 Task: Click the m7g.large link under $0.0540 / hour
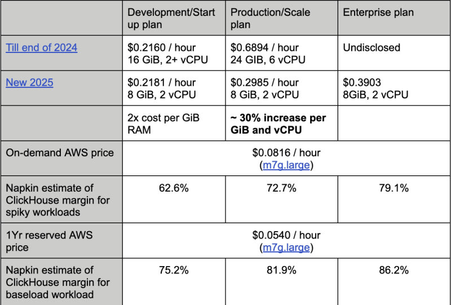point(286,247)
